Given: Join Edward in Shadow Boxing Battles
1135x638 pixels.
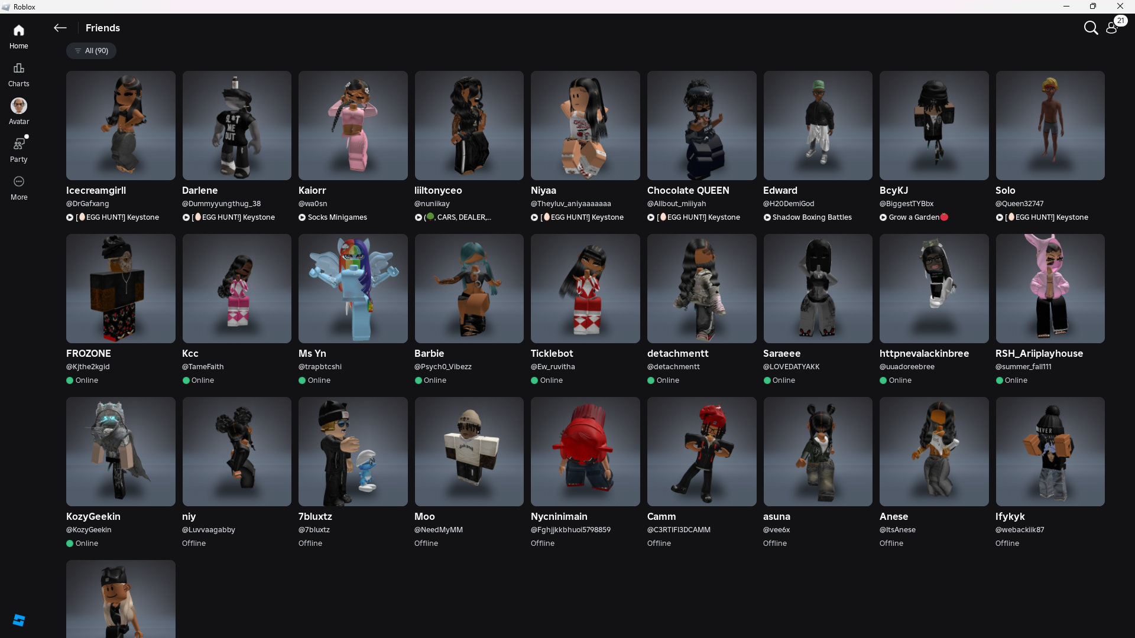Looking at the screenshot, I should pos(811,217).
